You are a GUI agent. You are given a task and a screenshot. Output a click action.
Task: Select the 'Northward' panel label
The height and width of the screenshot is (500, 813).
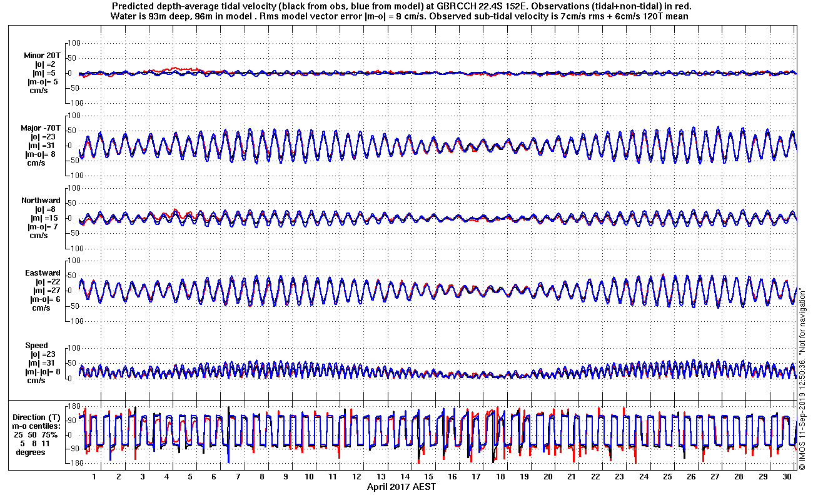(x=41, y=201)
